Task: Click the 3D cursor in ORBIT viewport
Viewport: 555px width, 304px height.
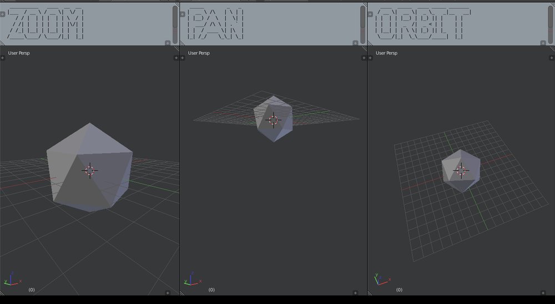Action: click(461, 170)
